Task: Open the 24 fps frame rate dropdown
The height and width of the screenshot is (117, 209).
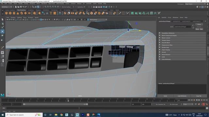Action: click(188, 104)
